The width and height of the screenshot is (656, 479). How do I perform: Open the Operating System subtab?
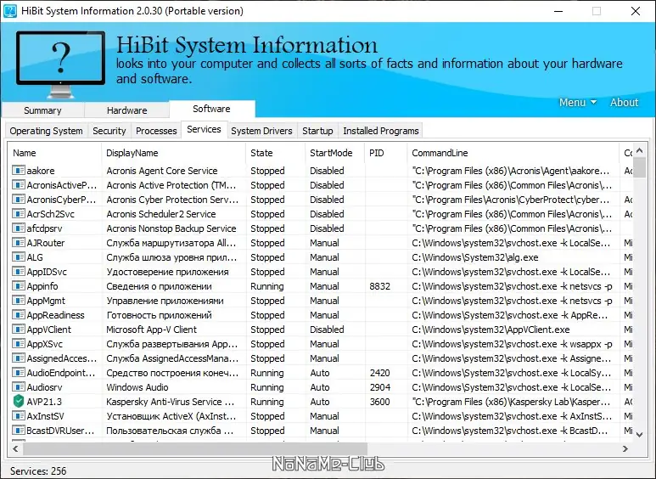pyautogui.click(x=46, y=131)
